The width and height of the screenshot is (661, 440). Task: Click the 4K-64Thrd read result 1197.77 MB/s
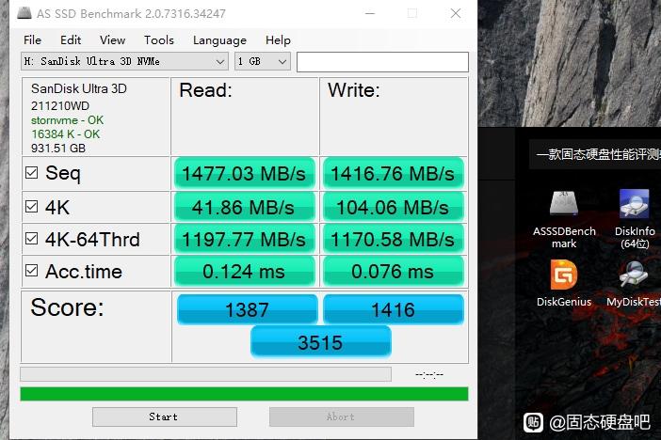[244, 239]
